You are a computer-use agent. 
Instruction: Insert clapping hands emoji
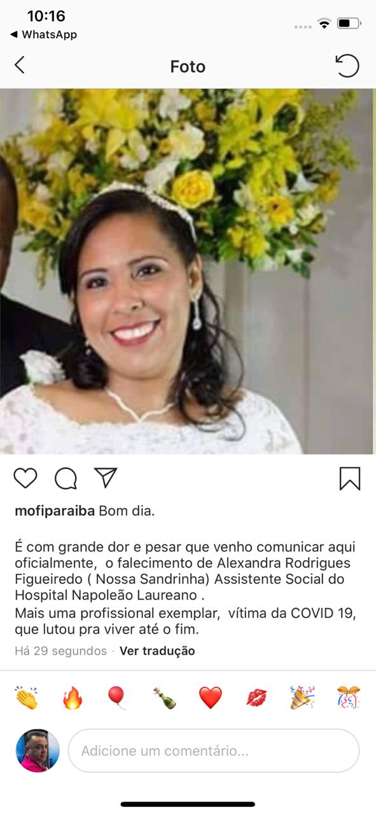tap(26, 698)
